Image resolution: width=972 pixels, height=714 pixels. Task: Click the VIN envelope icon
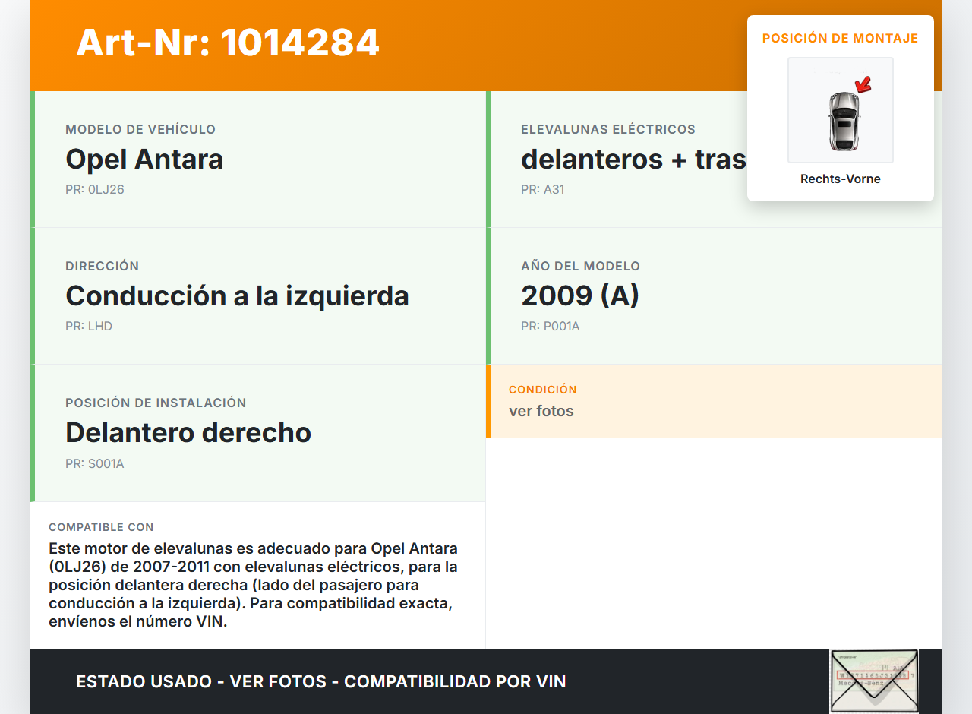[874, 681]
